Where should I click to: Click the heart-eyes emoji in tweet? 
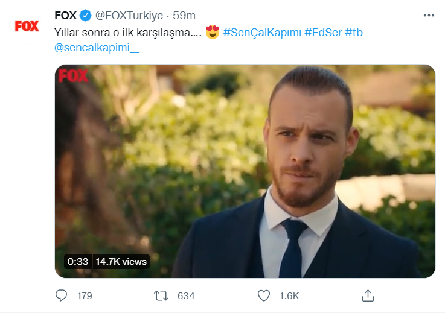click(x=213, y=32)
